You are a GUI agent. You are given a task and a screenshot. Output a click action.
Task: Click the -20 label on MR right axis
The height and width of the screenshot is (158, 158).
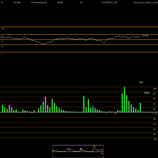[x=154, y=119]
